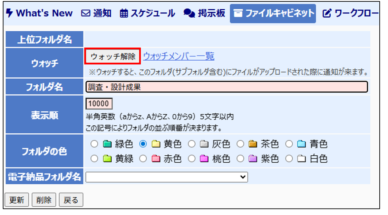Select the 青色 radio button

pyautogui.click(x=289, y=144)
